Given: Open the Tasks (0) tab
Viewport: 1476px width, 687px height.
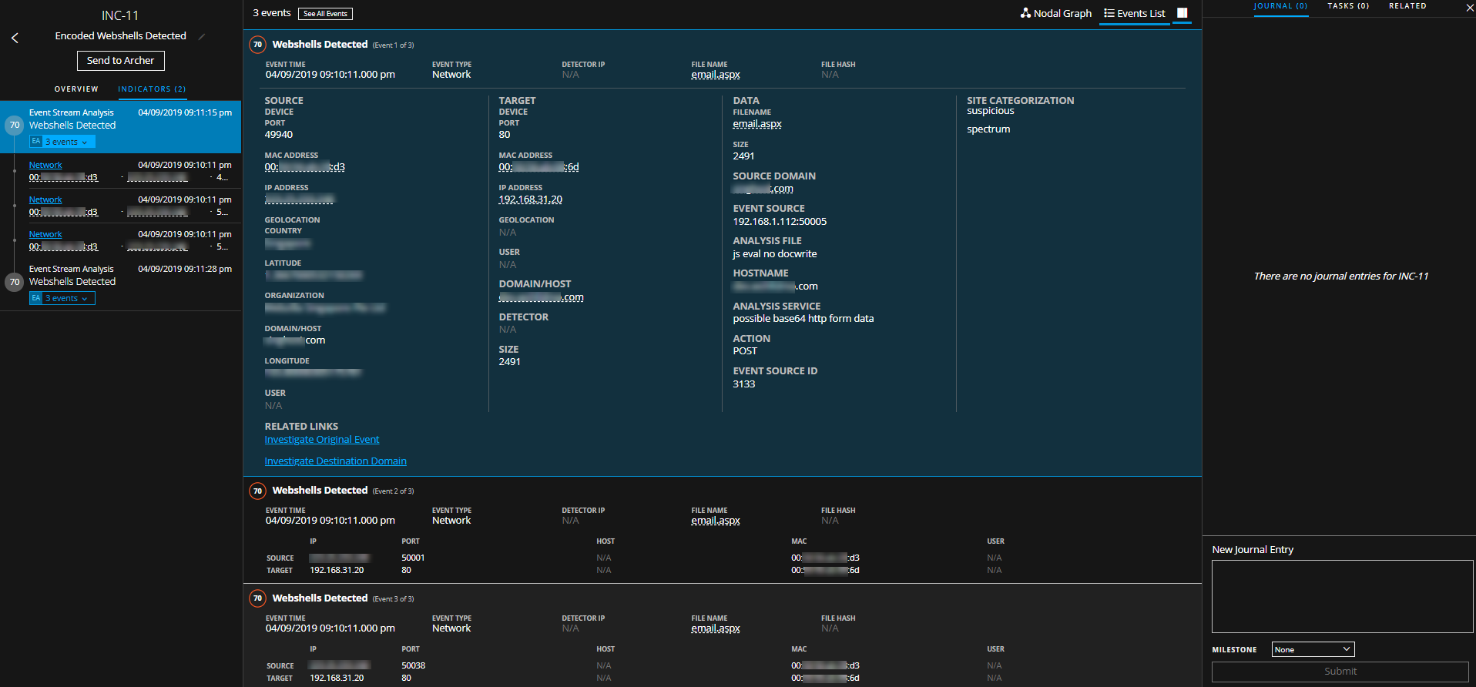Looking at the screenshot, I should pyautogui.click(x=1348, y=6).
